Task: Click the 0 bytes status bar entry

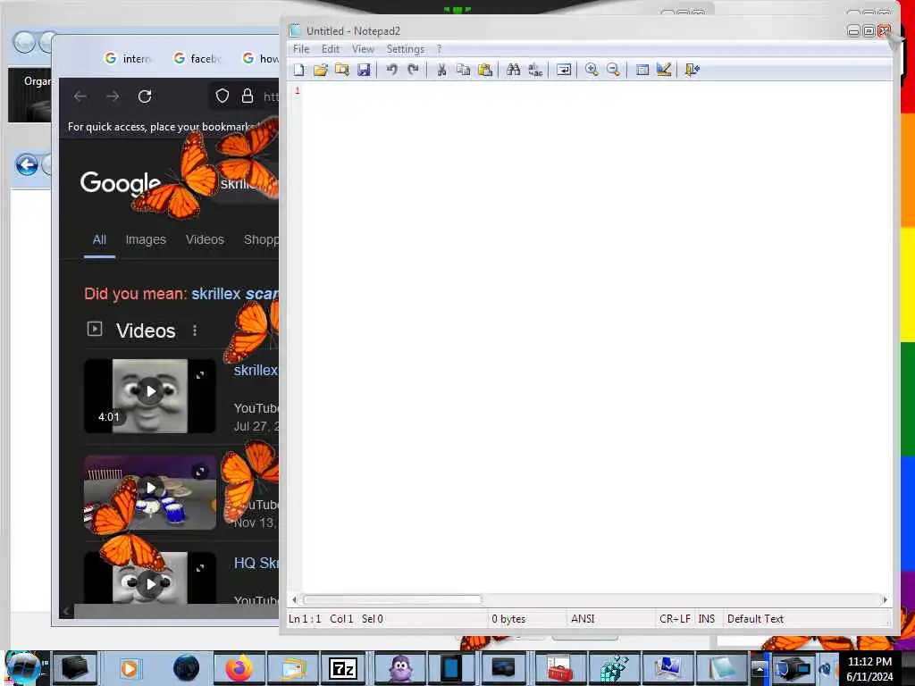Action: [508, 619]
